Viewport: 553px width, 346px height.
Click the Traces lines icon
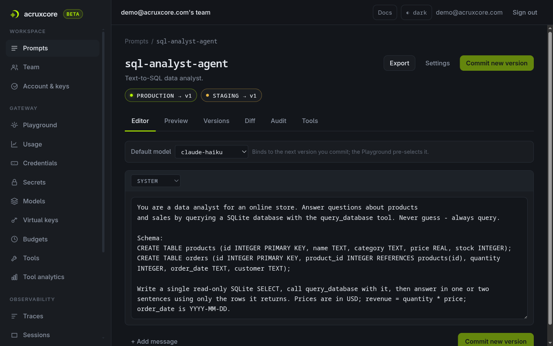click(14, 316)
